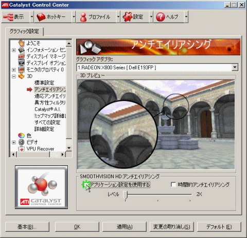247x238 pixels.
Task: Close the Catalyst Control Center window
Action: pos(242,5)
